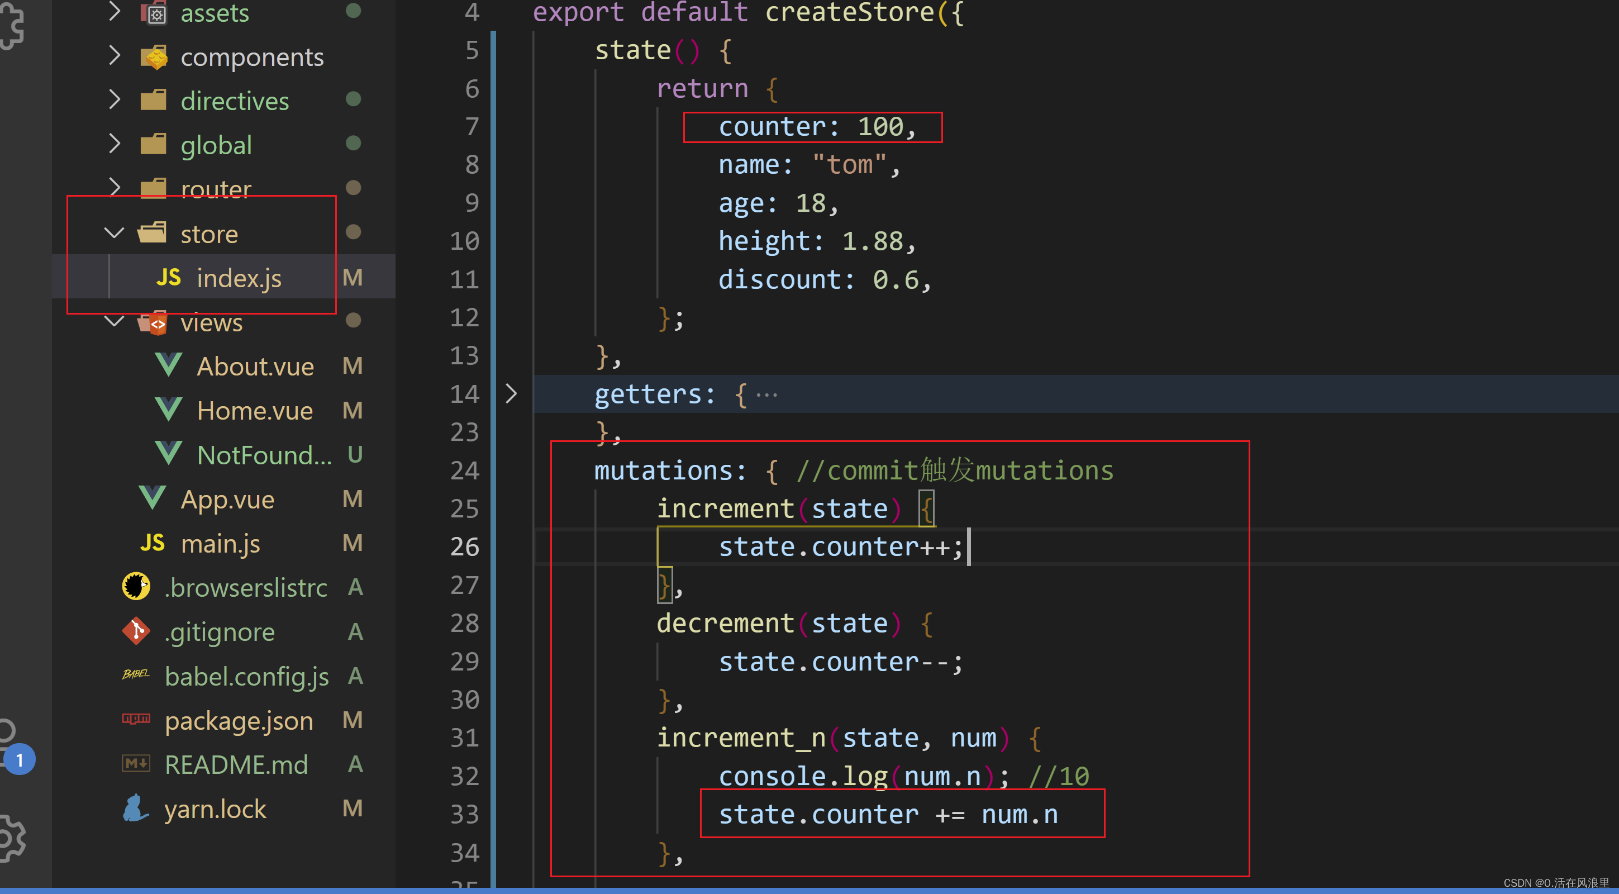The height and width of the screenshot is (894, 1619).
Task: Select the directives folder row
Action: pyautogui.click(x=223, y=101)
